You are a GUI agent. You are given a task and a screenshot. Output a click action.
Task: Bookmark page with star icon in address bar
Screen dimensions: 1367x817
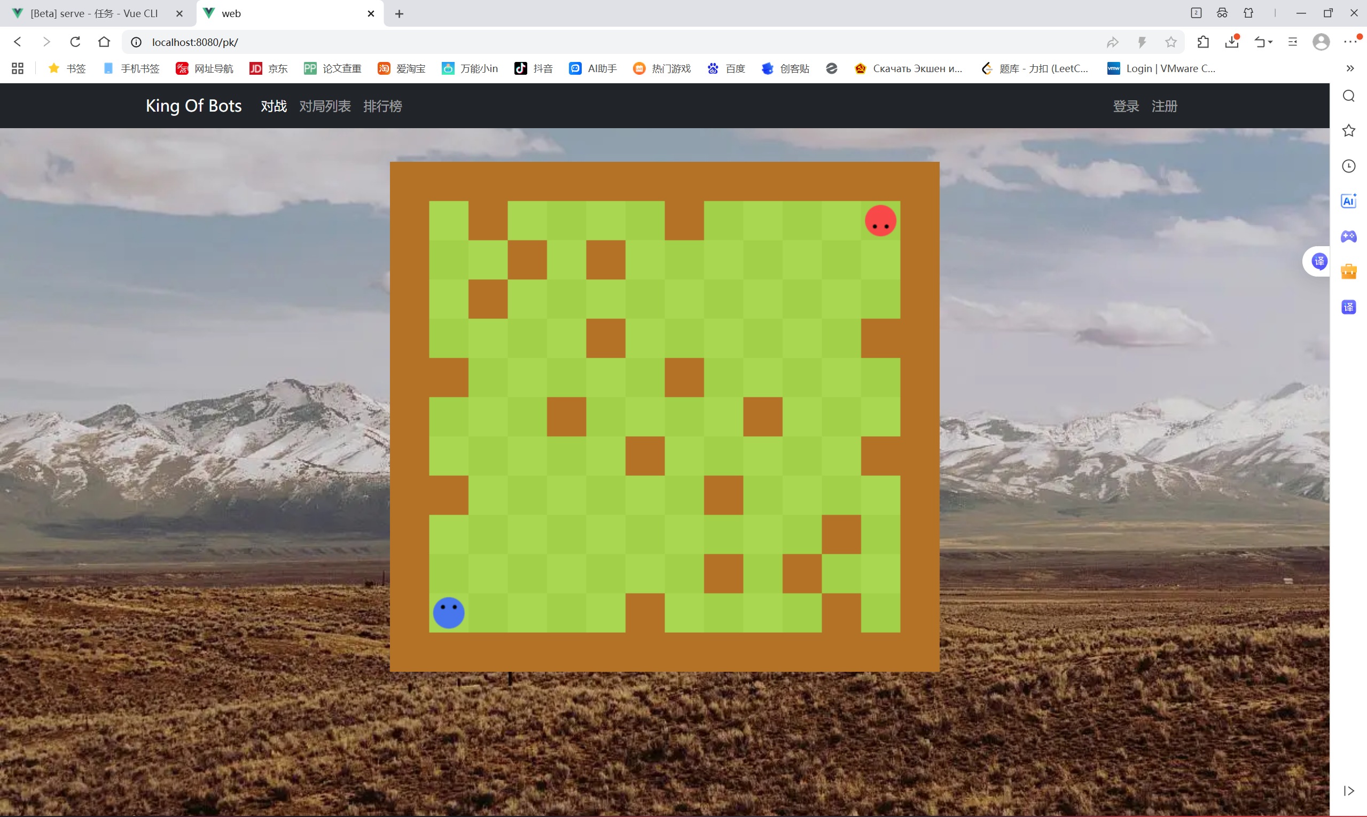(1170, 42)
